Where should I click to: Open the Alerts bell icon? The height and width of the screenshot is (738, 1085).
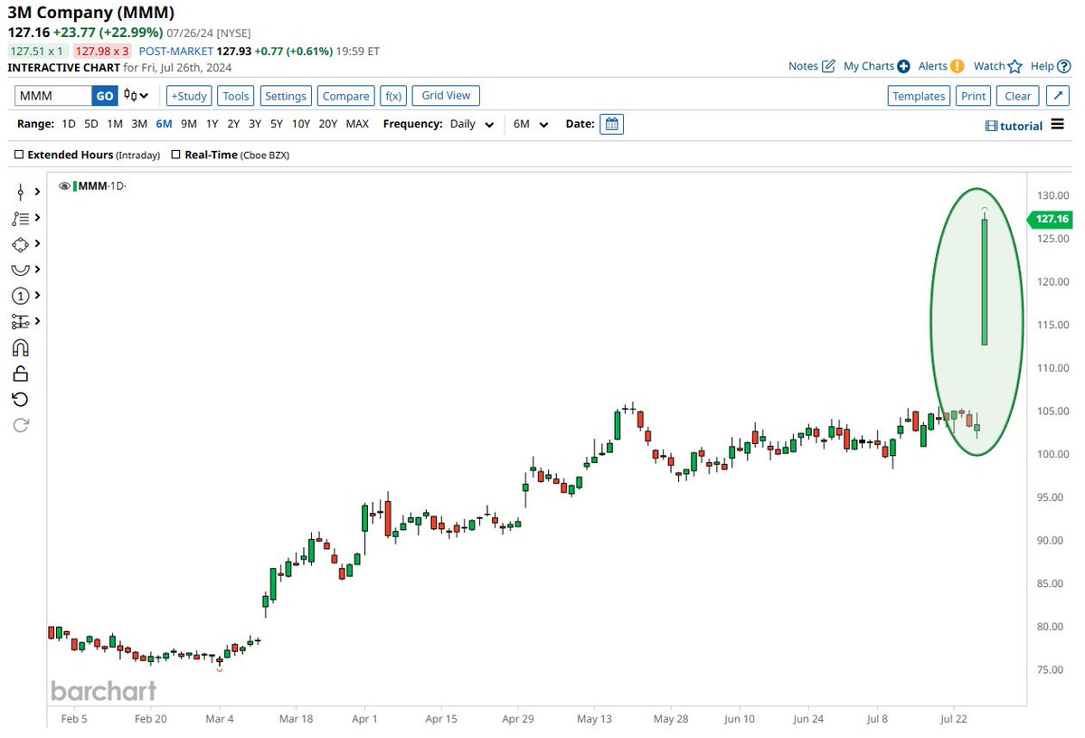(957, 66)
